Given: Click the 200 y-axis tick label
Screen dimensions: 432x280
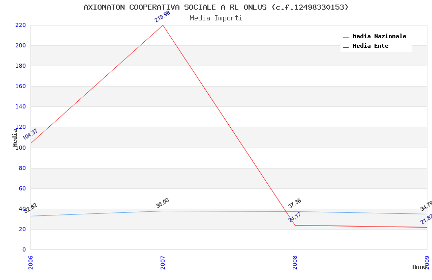Looking at the screenshot, I should [x=21, y=45].
